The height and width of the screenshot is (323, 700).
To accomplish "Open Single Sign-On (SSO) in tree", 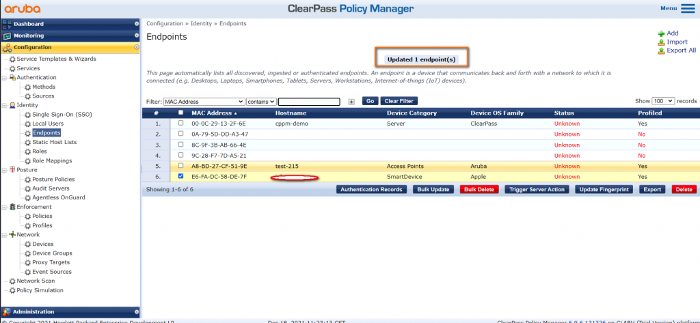I will 61,115.
